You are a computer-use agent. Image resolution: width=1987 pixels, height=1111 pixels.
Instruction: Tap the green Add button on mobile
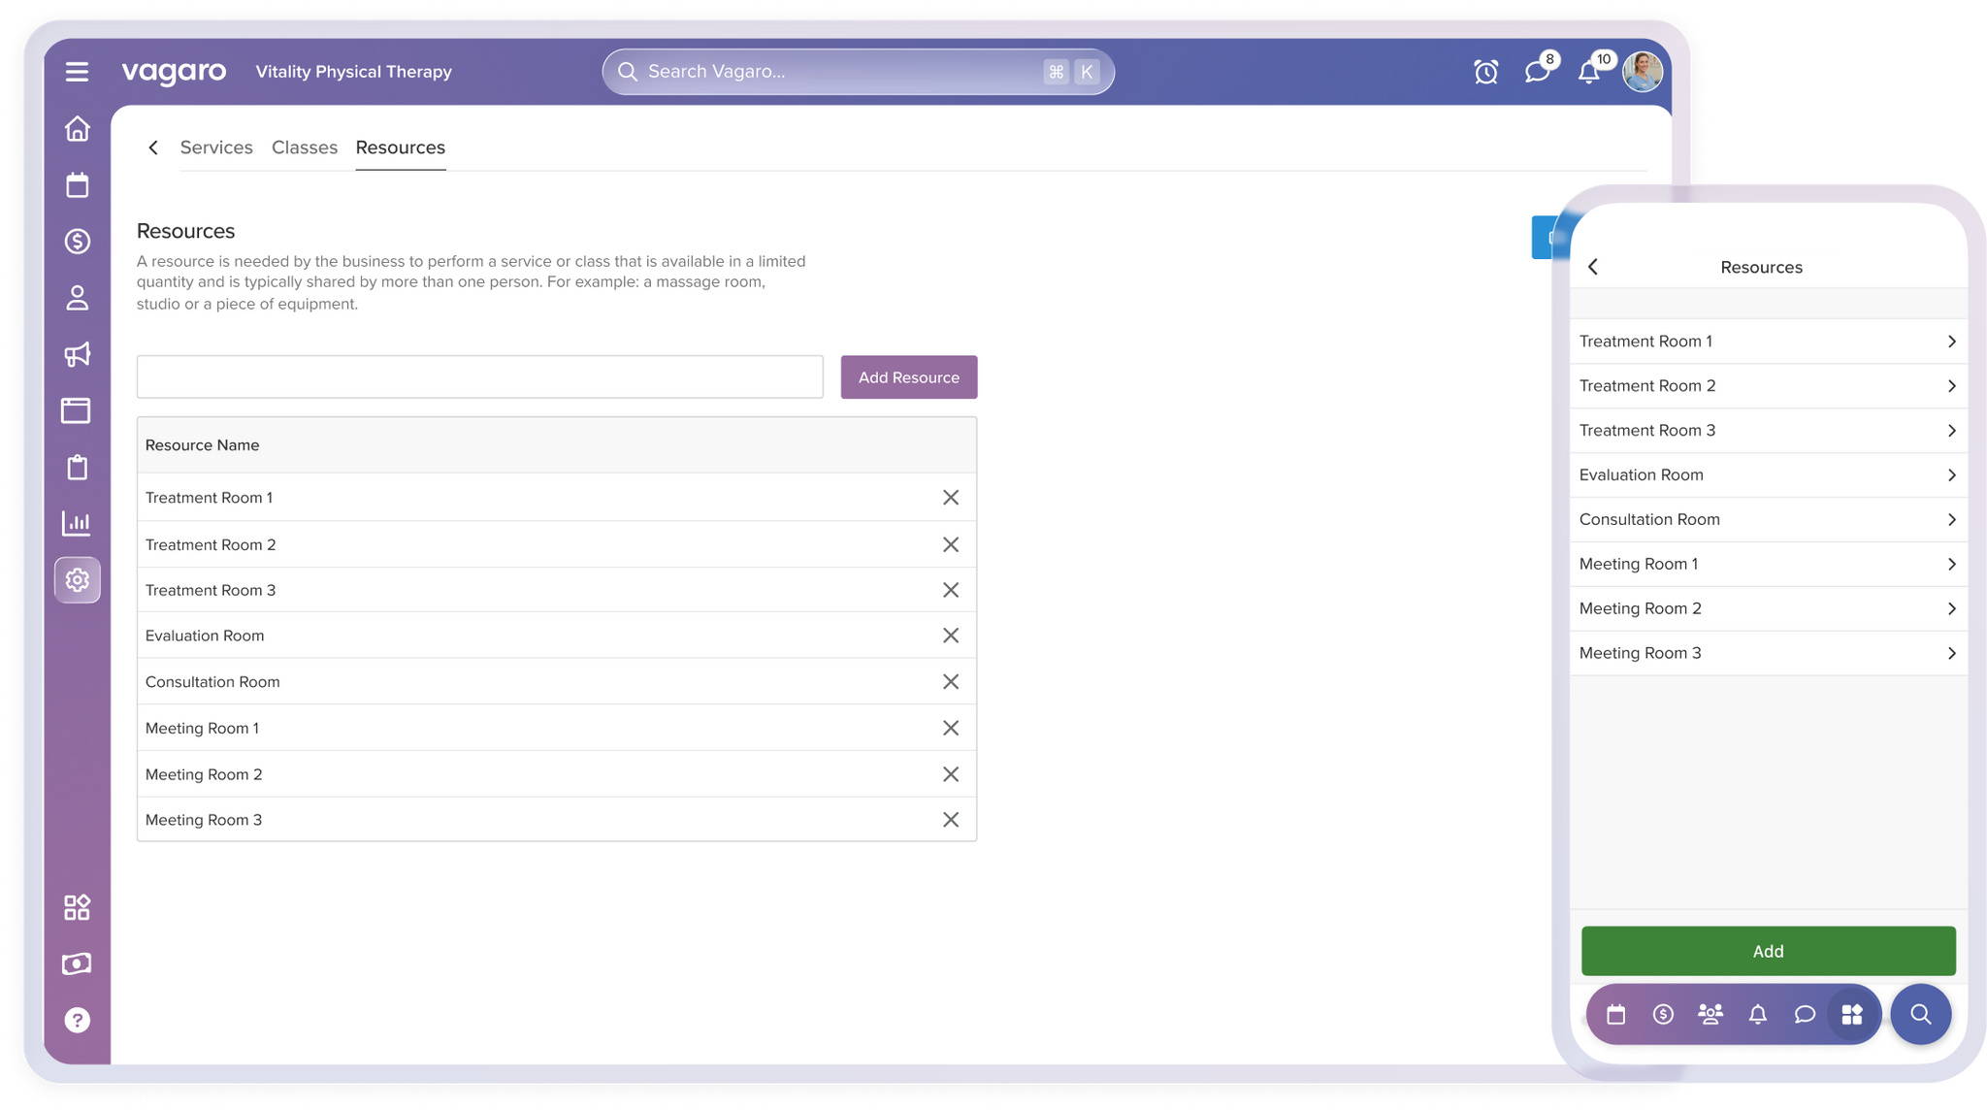click(1768, 951)
